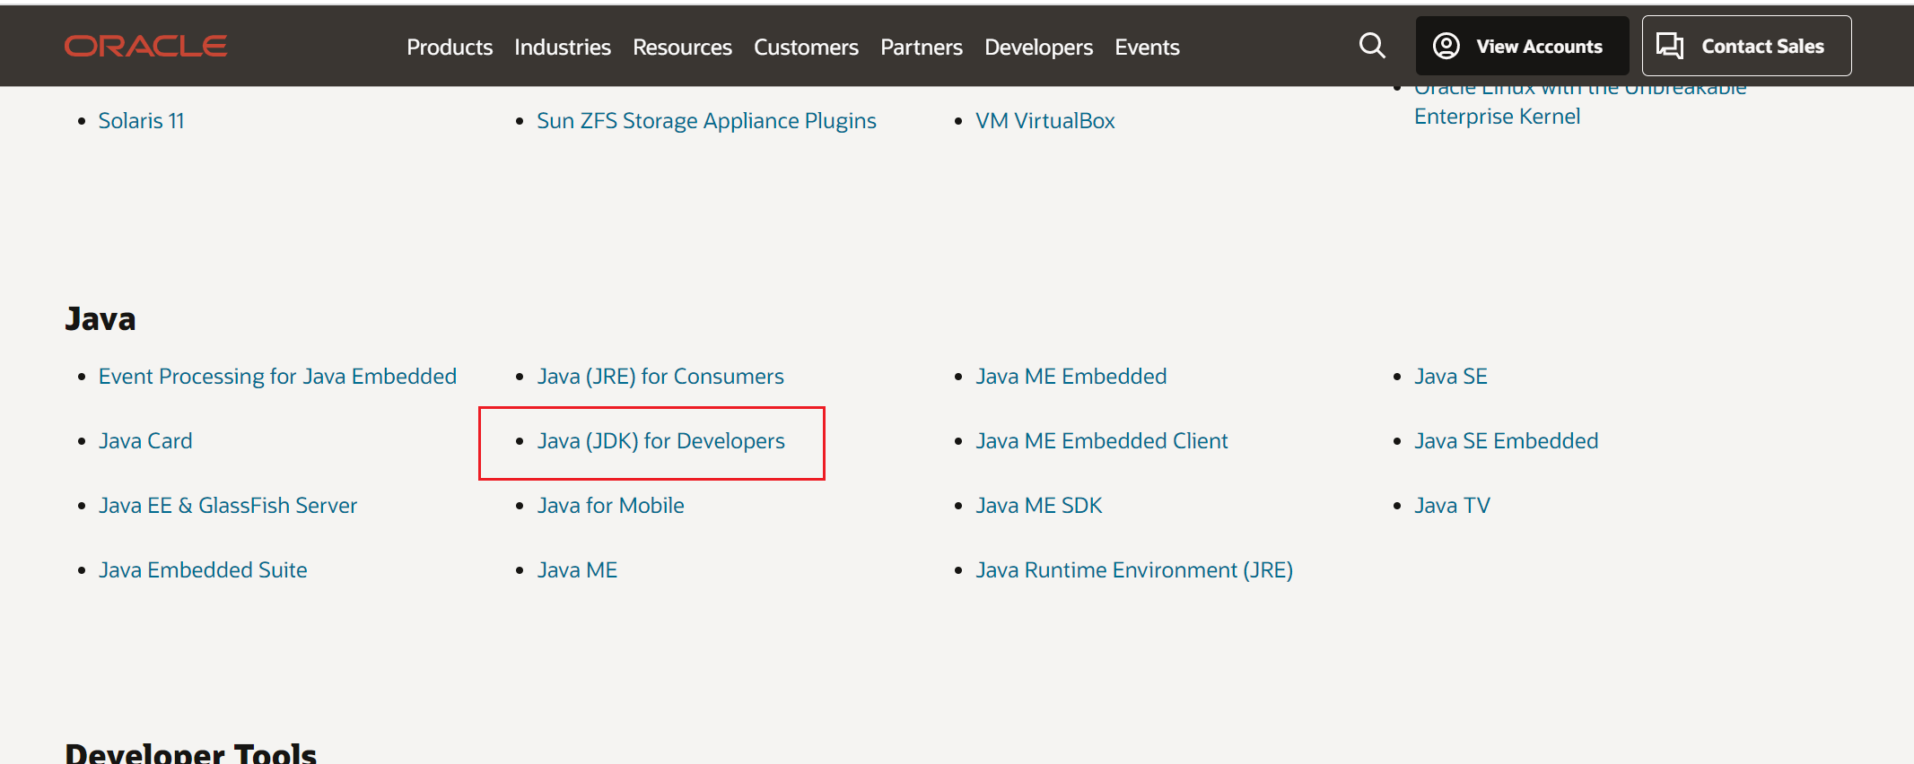Image resolution: width=1914 pixels, height=764 pixels.
Task: Click the View Accounts button
Action: point(1522,47)
